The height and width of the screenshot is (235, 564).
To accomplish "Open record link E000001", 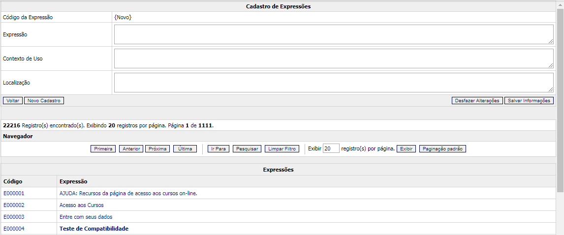I will (x=14, y=193).
